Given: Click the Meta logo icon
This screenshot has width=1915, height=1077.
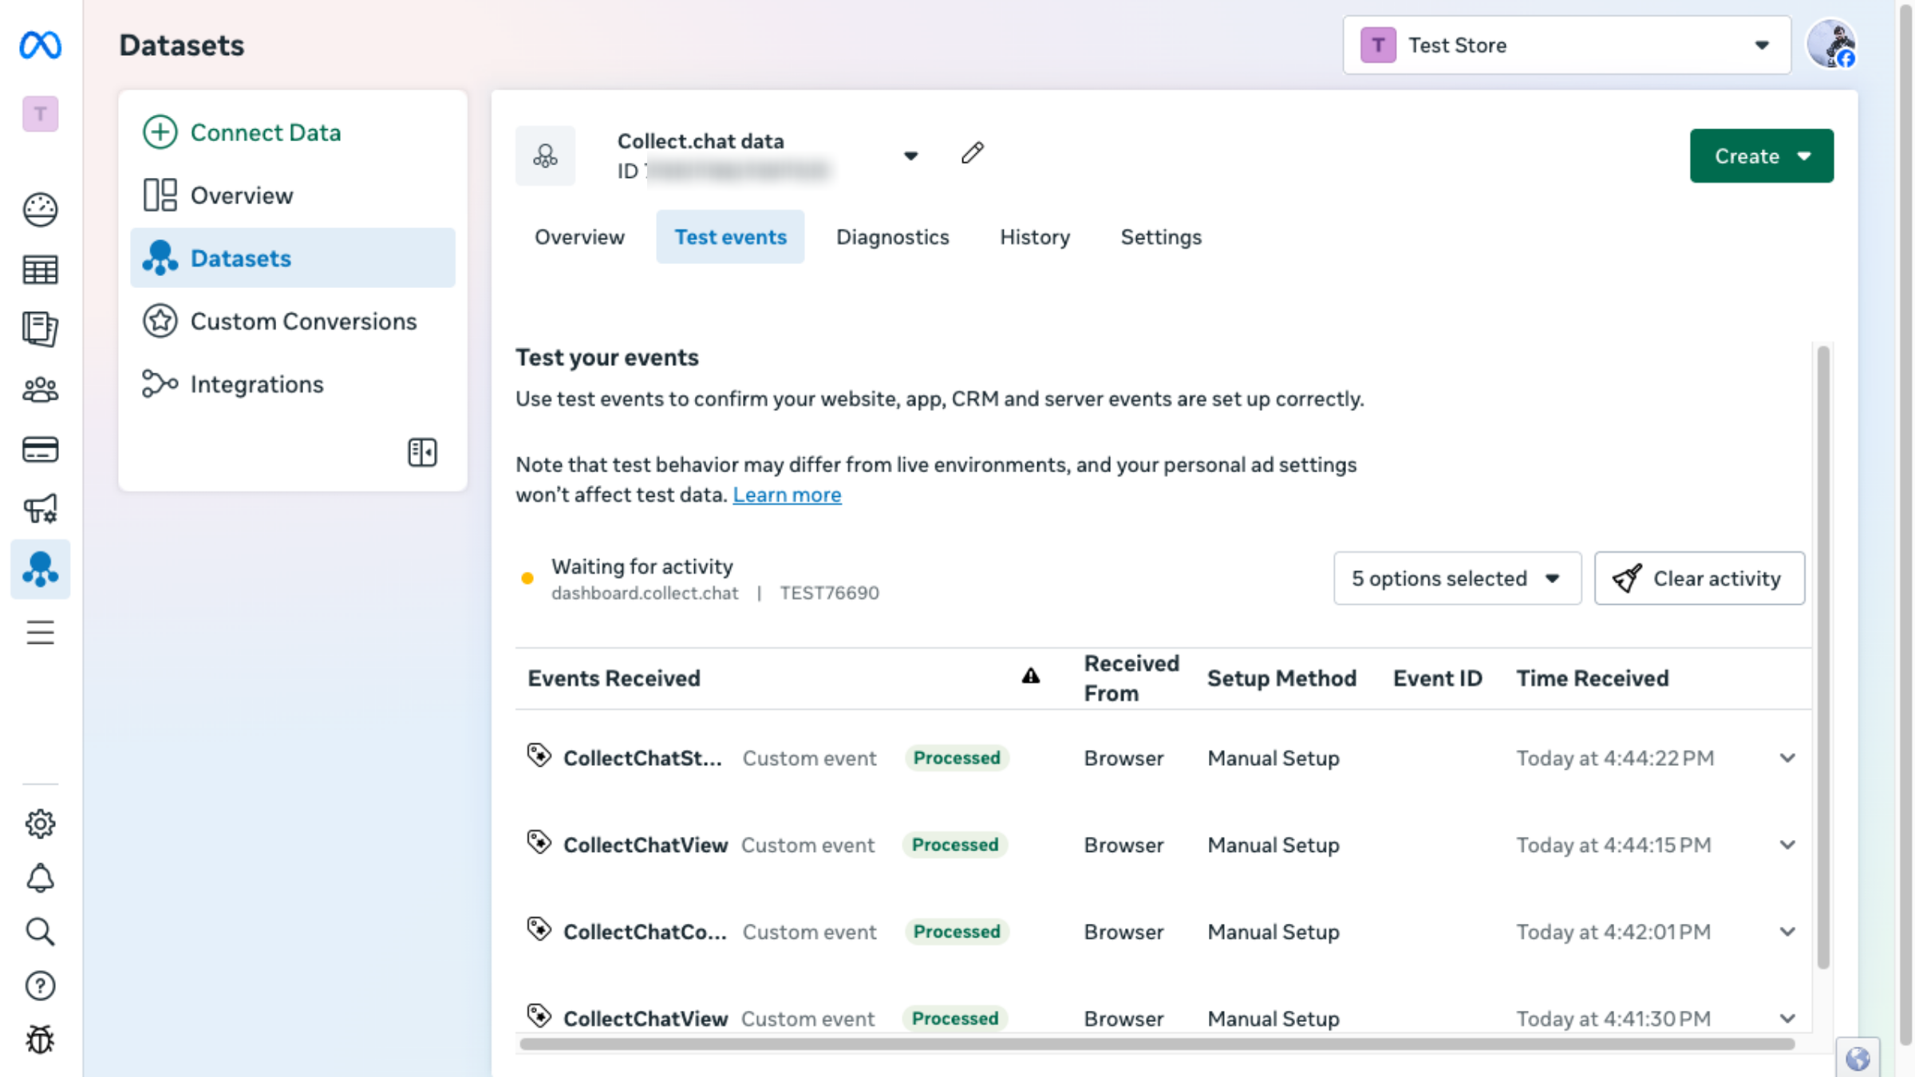Looking at the screenshot, I should [40, 45].
